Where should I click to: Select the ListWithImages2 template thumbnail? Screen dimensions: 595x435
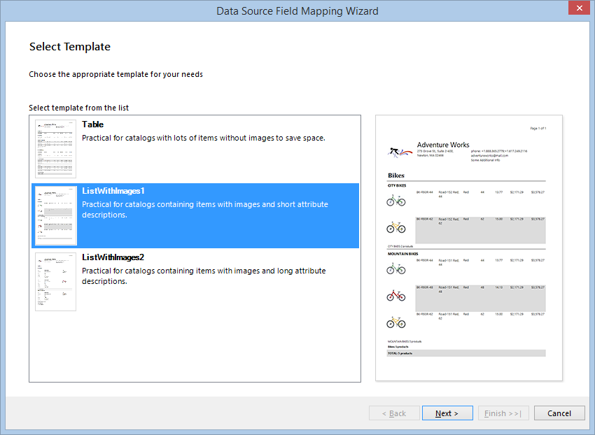click(x=55, y=281)
